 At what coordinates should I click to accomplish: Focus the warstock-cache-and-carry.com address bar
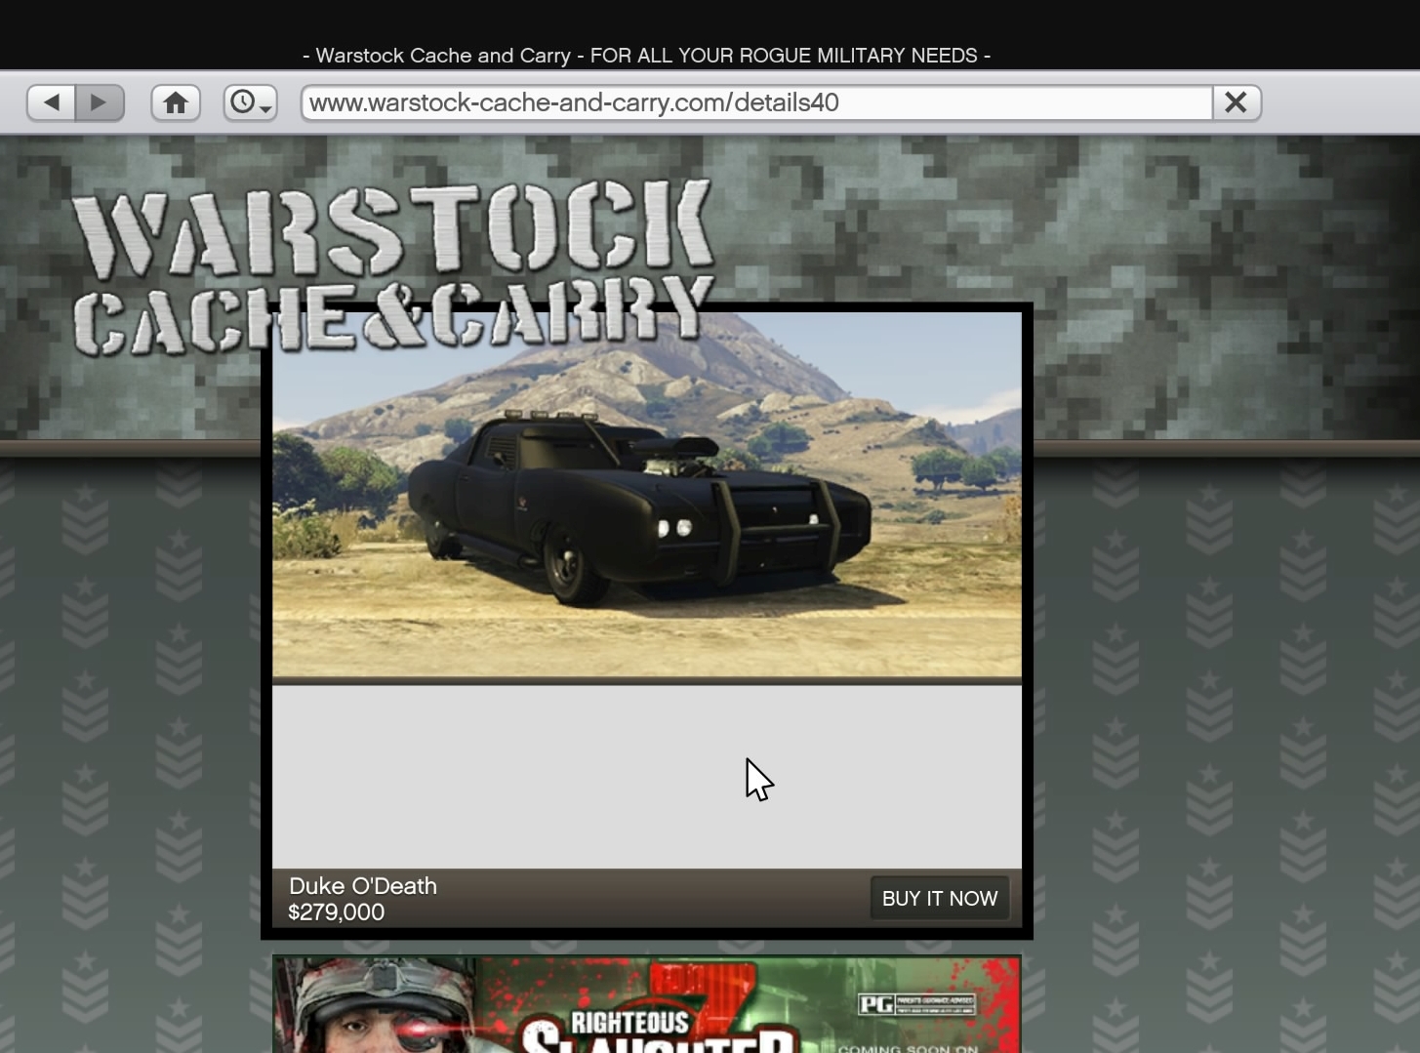(756, 102)
